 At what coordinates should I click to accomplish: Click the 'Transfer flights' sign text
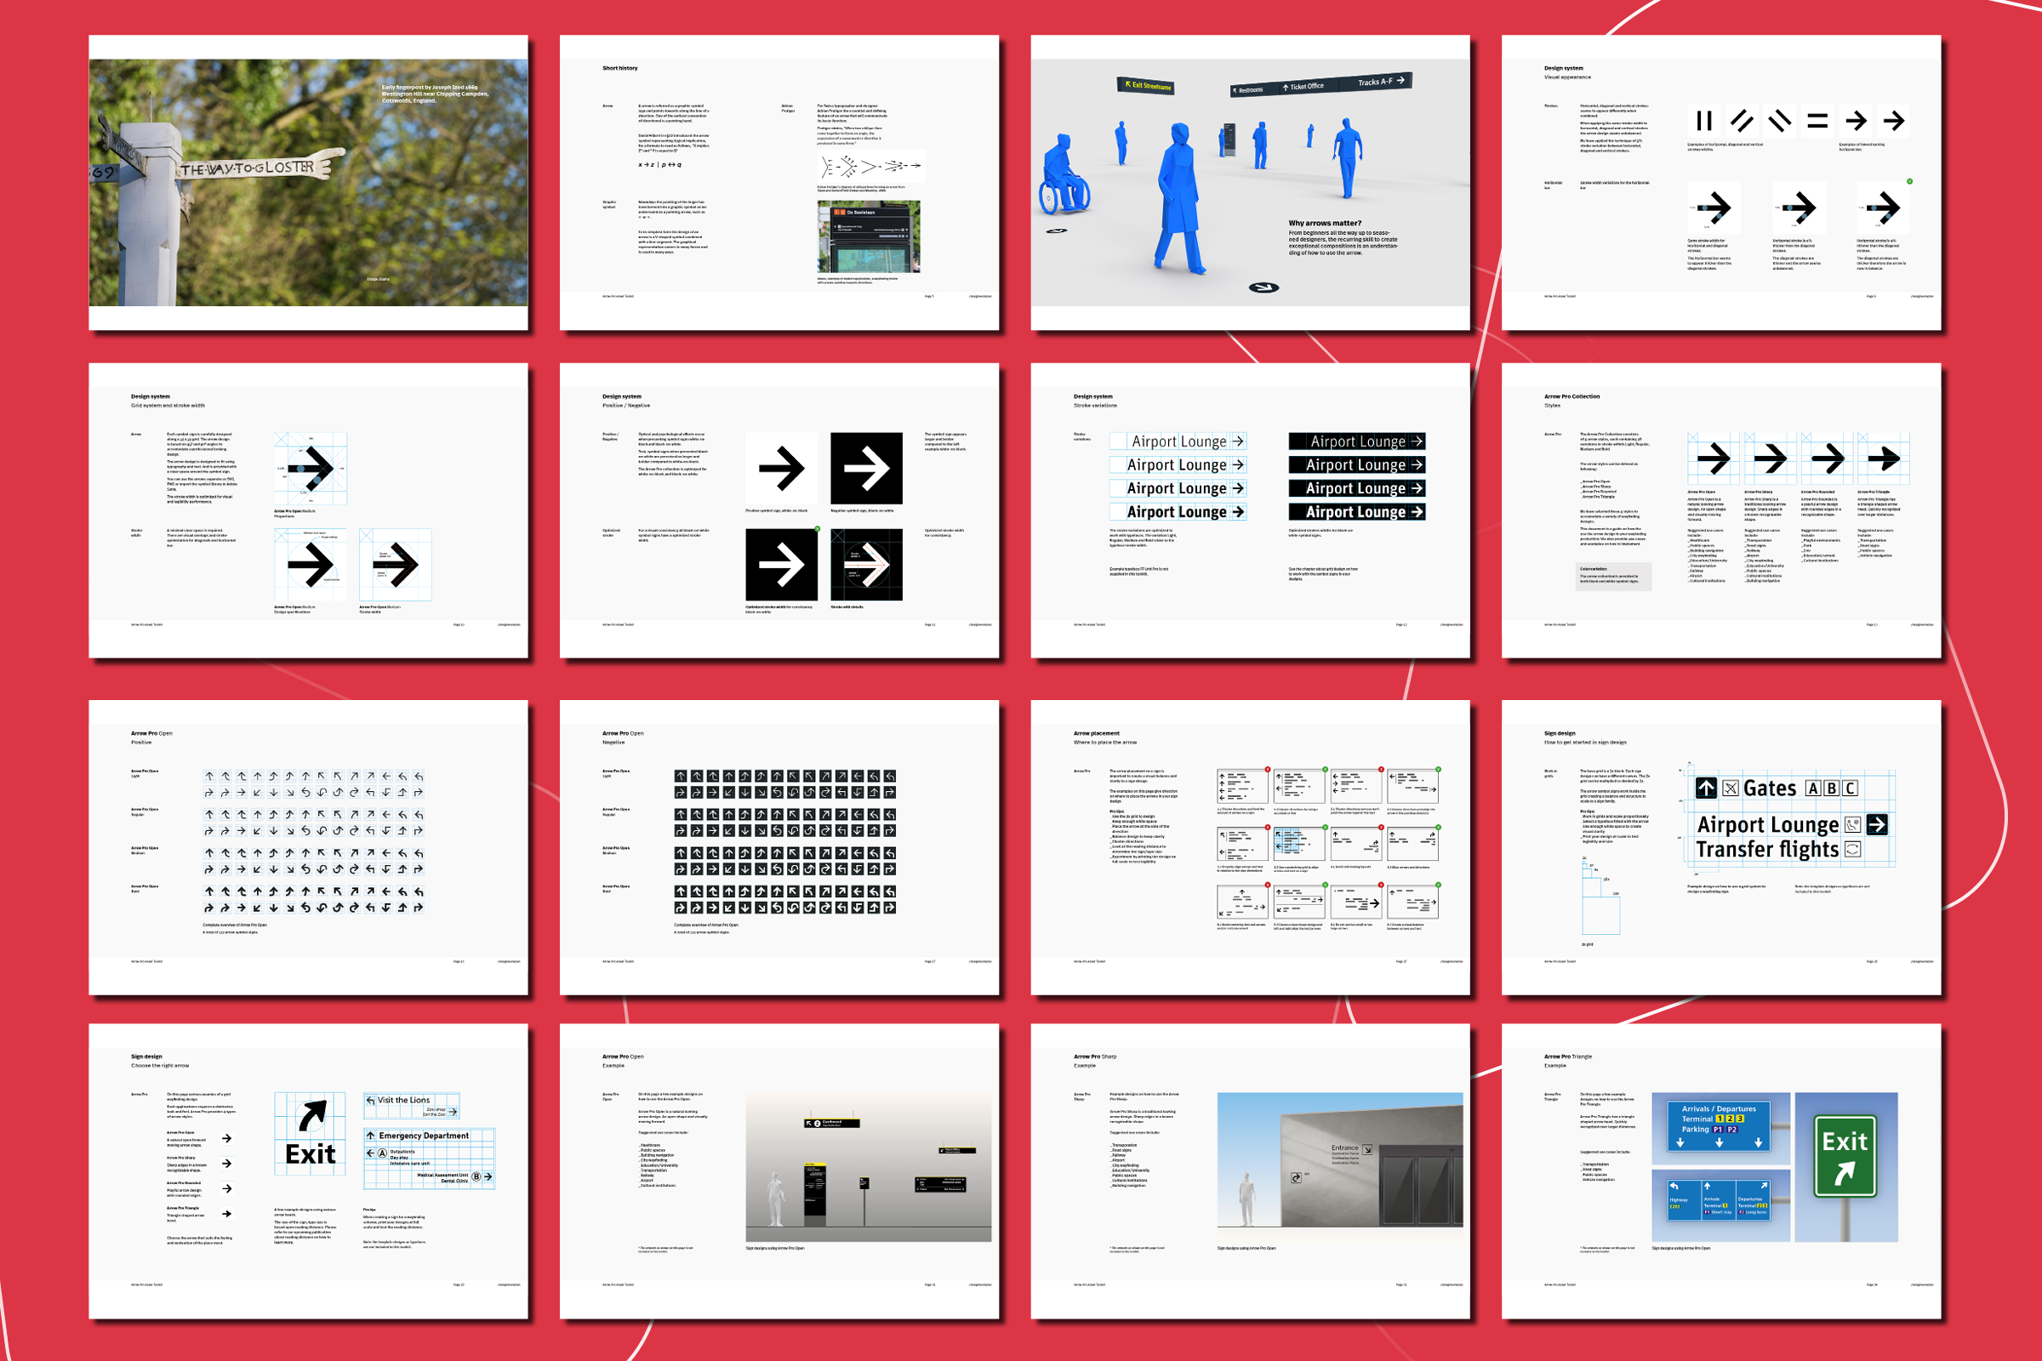[1767, 849]
